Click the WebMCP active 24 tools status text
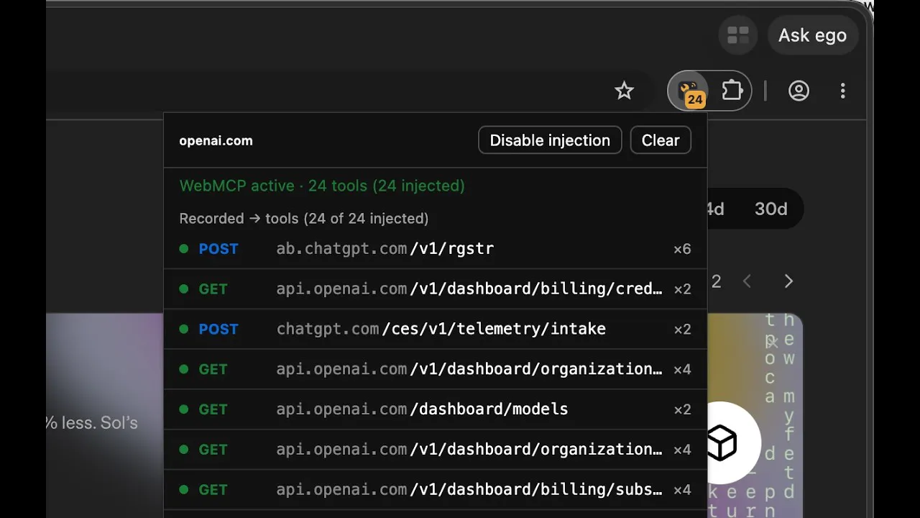This screenshot has width=920, height=518. (322, 186)
